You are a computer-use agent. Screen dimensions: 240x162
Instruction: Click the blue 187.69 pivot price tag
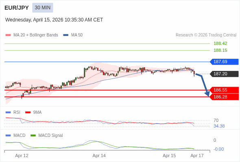click(224, 62)
